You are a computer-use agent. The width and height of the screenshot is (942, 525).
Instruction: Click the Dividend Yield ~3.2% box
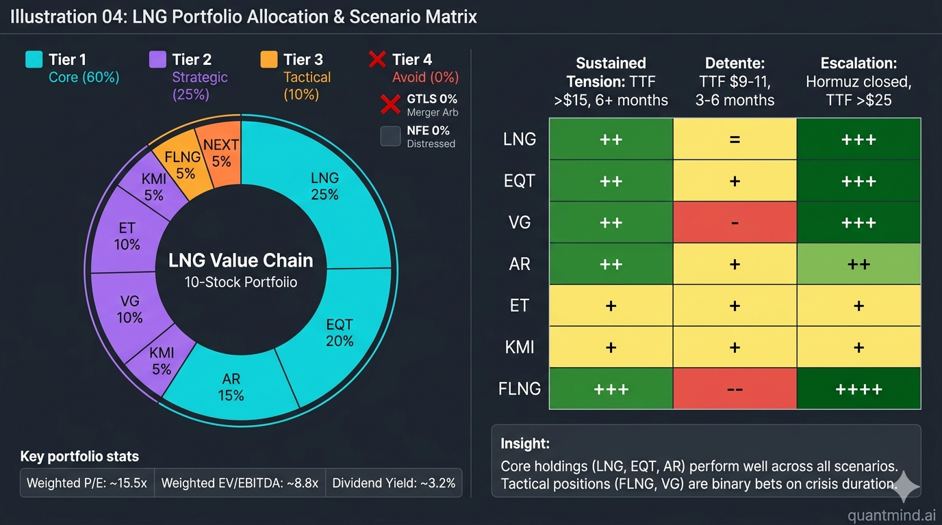coord(394,483)
